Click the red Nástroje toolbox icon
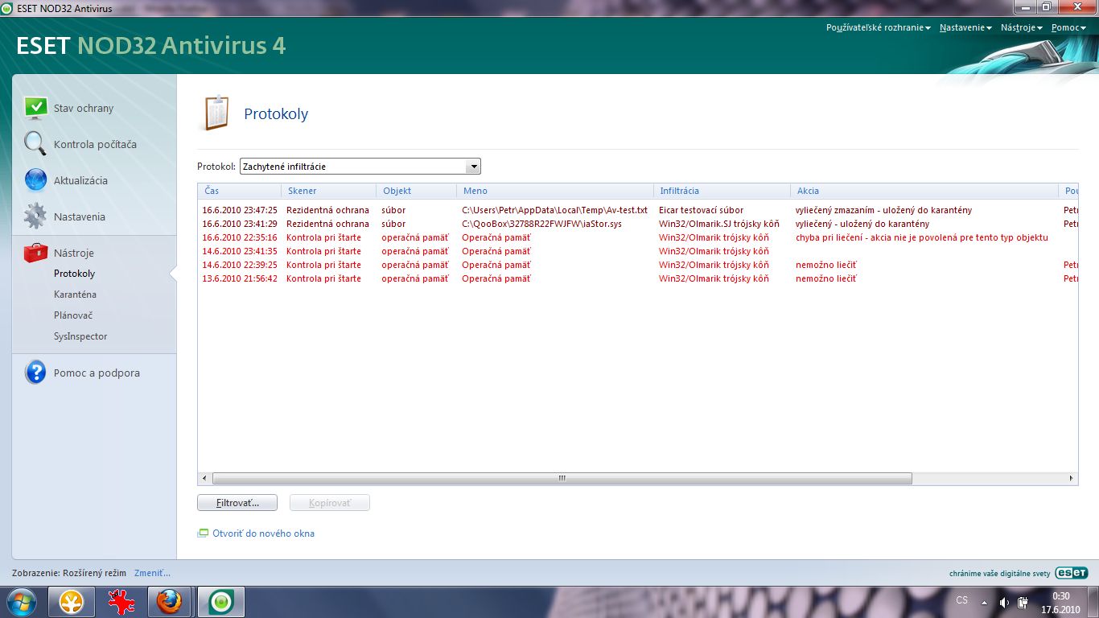This screenshot has width=1099, height=618. [35, 253]
